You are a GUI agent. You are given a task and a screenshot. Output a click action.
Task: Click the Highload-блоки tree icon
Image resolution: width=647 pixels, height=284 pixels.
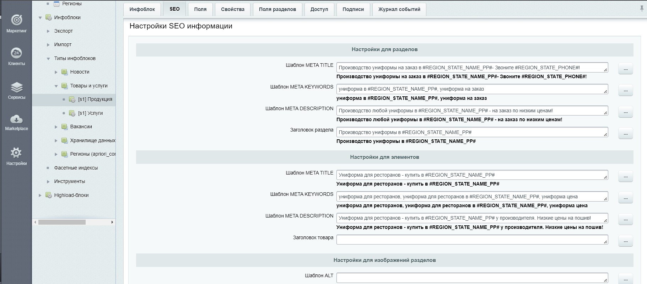pyautogui.click(x=49, y=195)
